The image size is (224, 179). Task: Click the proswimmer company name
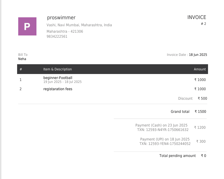[x=61, y=18]
